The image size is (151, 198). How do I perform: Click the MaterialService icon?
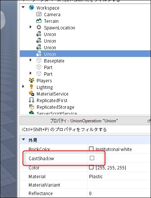click(32, 94)
